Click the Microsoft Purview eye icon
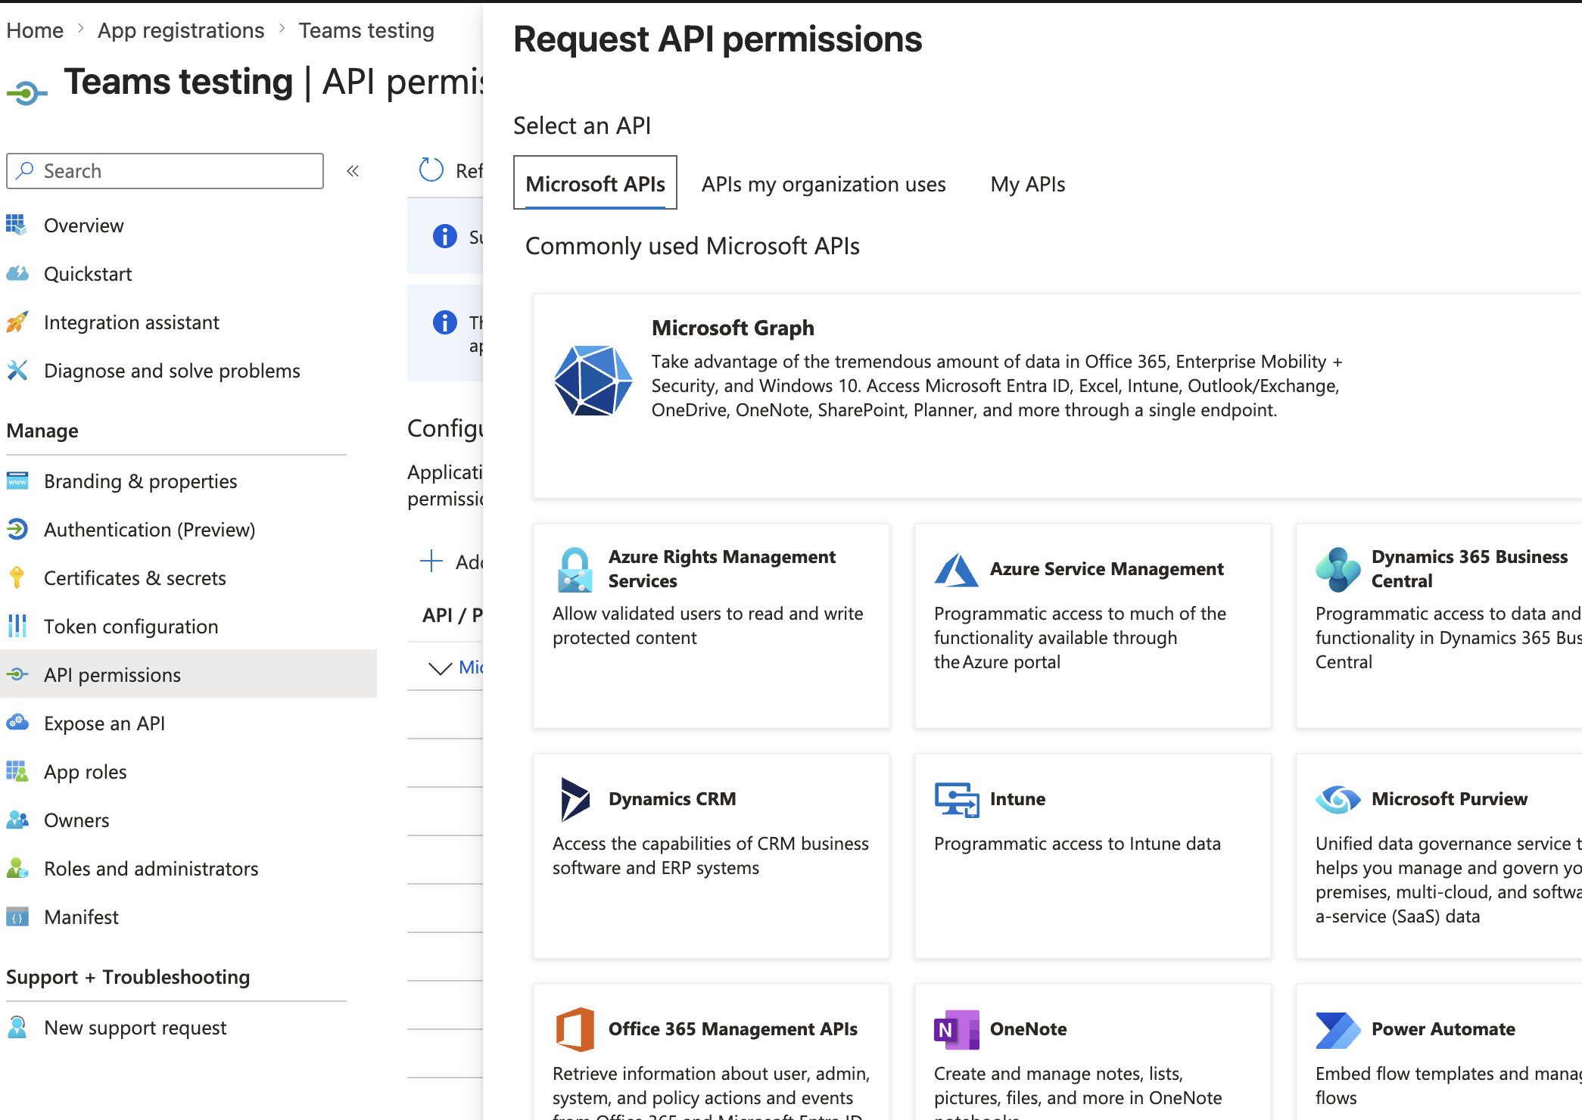Image resolution: width=1582 pixels, height=1120 pixels. pyautogui.click(x=1338, y=799)
